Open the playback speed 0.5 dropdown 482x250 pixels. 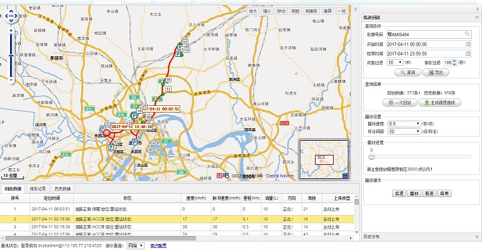pyautogui.click(x=404, y=123)
